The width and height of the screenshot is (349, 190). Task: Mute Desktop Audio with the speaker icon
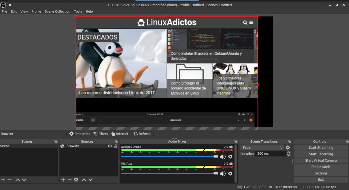[x=223, y=156]
